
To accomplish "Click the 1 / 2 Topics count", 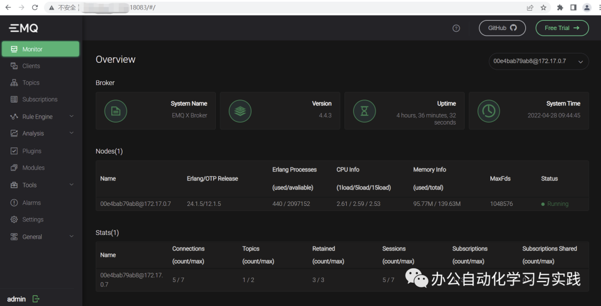I will pos(248,280).
